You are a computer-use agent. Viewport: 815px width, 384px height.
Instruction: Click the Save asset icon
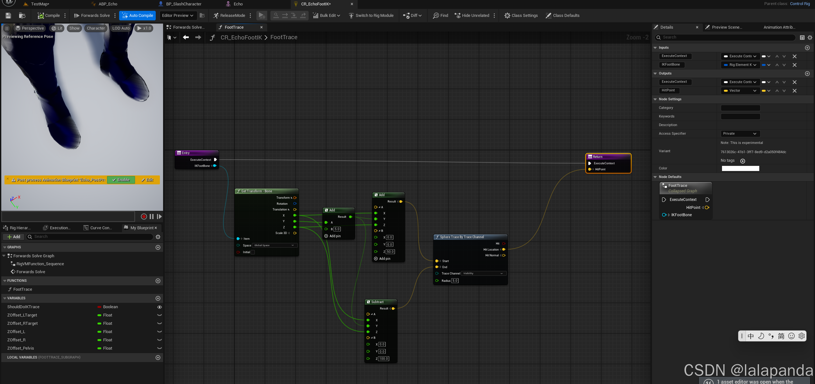tap(8, 15)
